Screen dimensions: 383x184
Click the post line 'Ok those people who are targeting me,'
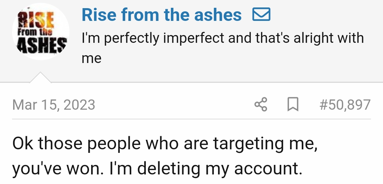pos(165,143)
